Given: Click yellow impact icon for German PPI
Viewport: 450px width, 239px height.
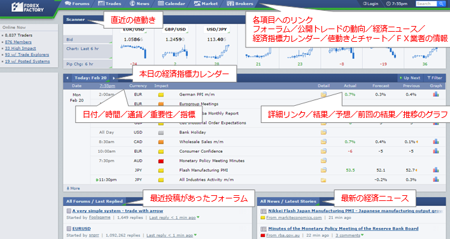Looking at the screenshot, I should pyautogui.click(x=161, y=94).
